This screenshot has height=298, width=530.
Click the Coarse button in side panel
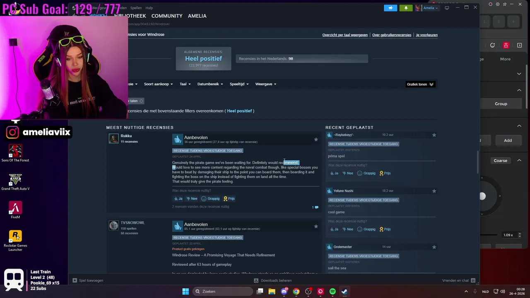500,161
